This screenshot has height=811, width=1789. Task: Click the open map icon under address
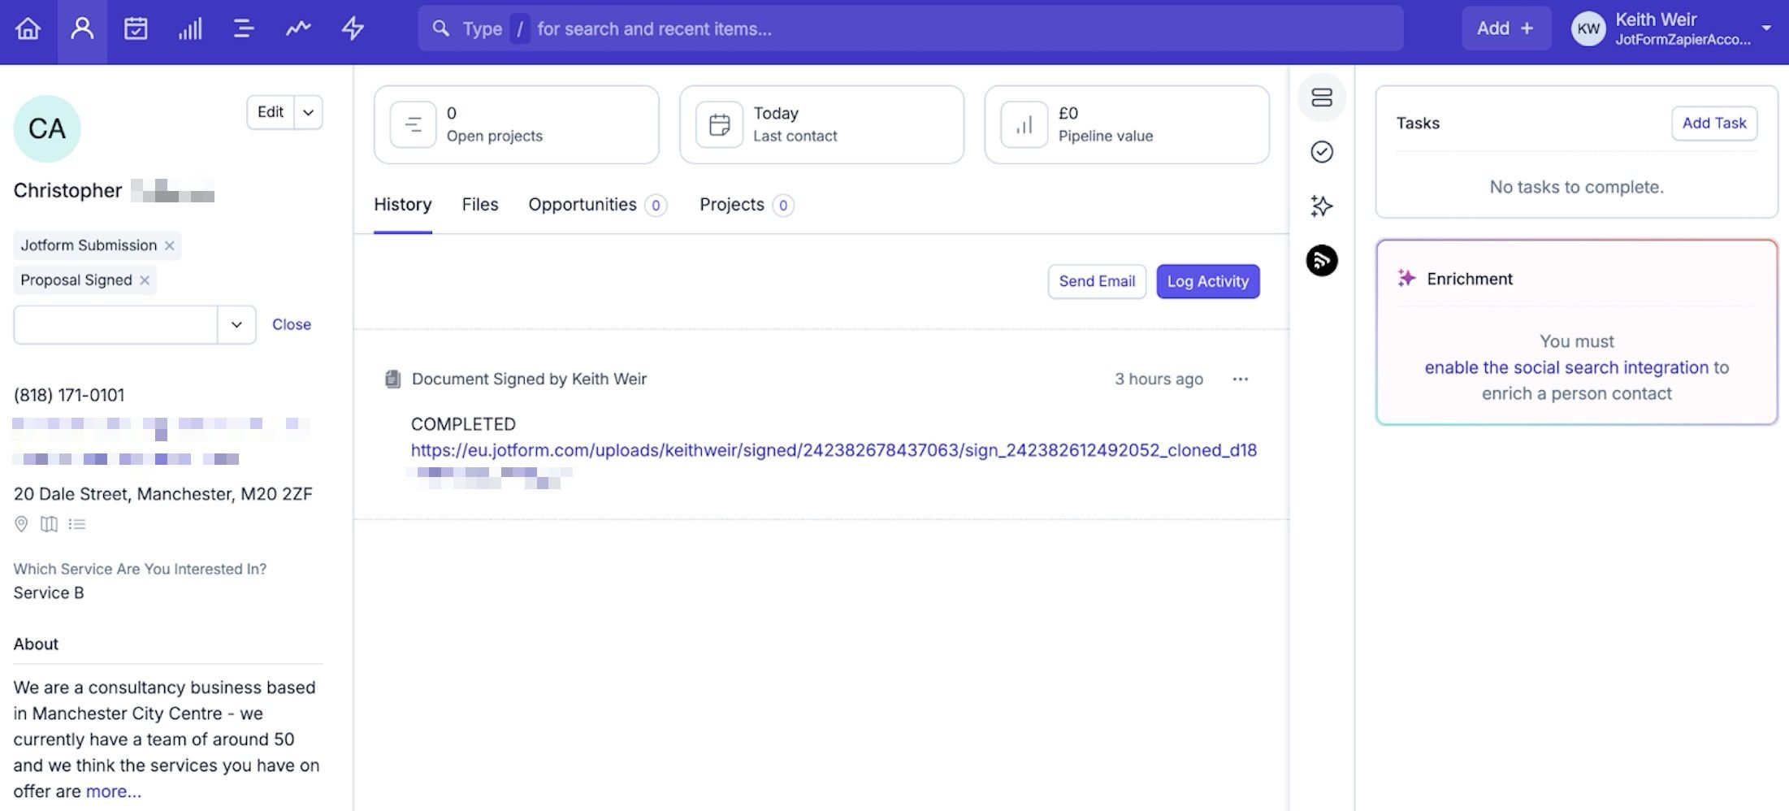pyautogui.click(x=50, y=524)
